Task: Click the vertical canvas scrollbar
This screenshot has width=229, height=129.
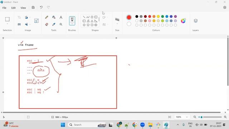Action: coord(228,61)
